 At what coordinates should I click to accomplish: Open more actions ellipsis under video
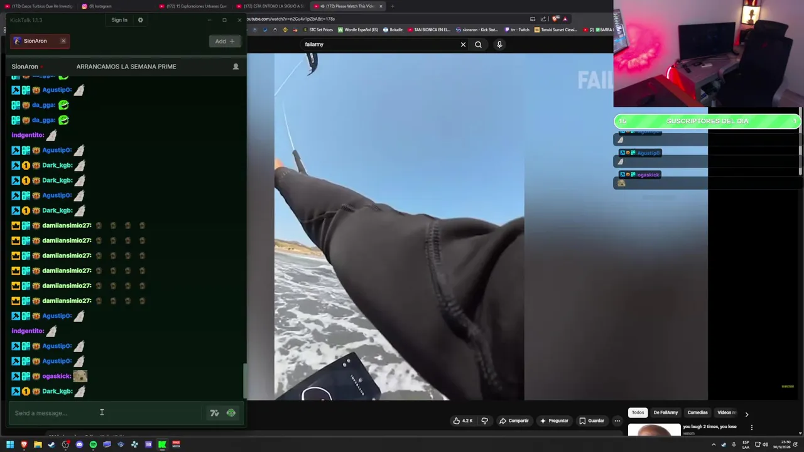[x=617, y=421]
